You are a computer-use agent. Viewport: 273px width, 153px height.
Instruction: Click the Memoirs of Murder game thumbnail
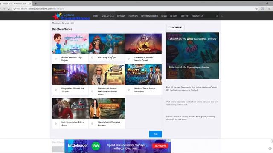pyautogui.click(x=107, y=74)
